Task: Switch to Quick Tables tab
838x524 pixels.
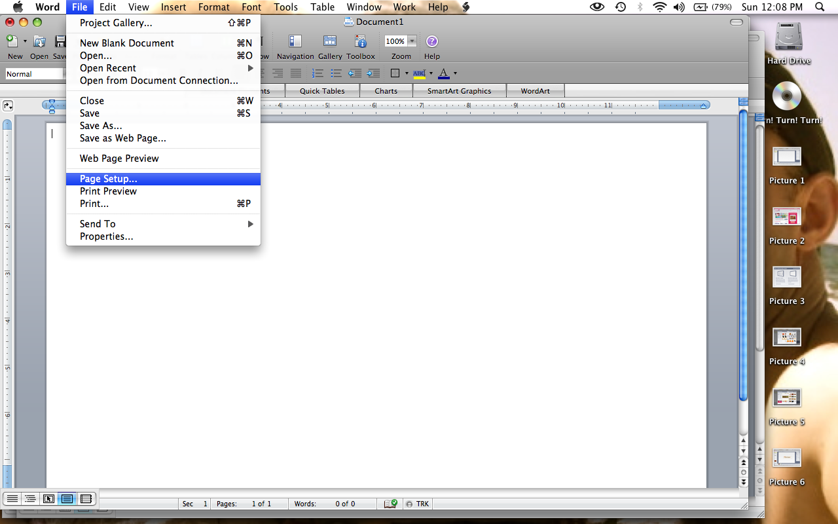Action: pos(322,91)
